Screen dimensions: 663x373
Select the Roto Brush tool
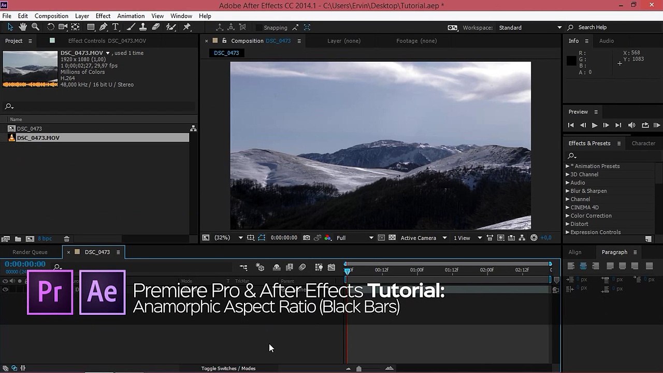[171, 27]
